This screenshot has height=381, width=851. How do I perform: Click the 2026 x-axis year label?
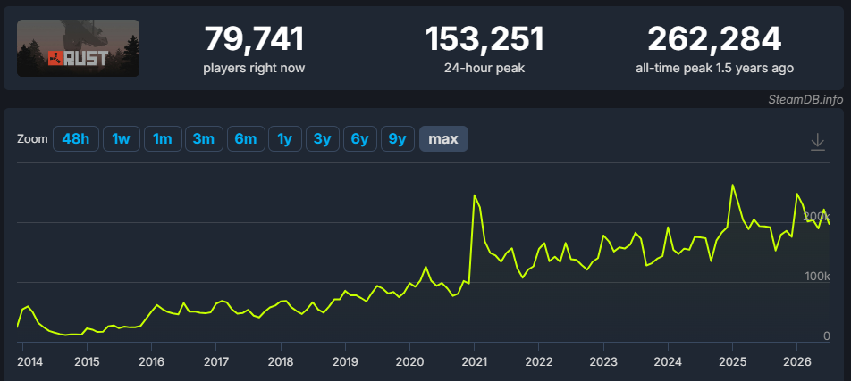click(x=796, y=361)
